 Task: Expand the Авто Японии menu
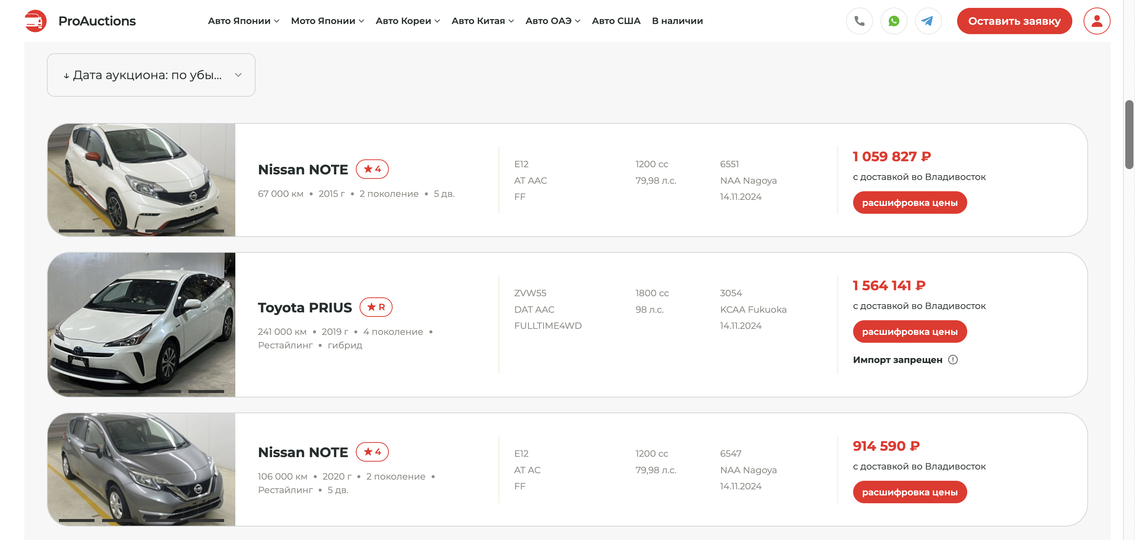[244, 21]
